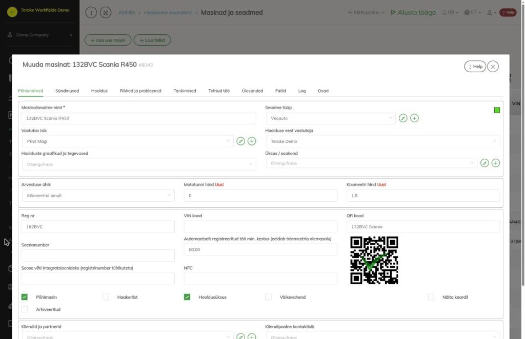Edit the Üksus / osakond entry
525x339 pixels.
pos(484,163)
